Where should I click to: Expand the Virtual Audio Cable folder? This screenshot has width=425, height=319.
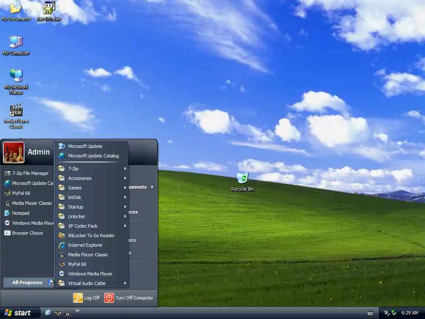click(92, 283)
